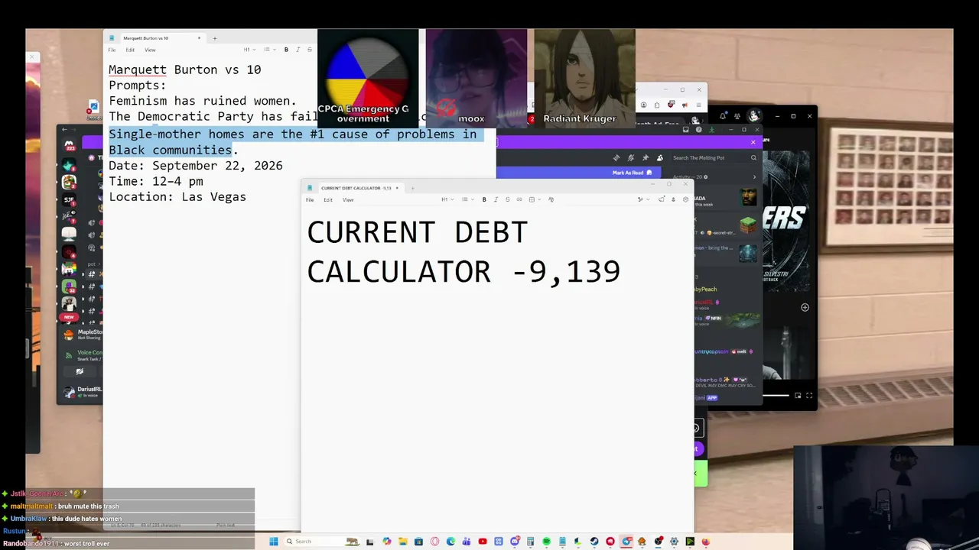Dismiss the purple Discord banner

[x=753, y=142]
